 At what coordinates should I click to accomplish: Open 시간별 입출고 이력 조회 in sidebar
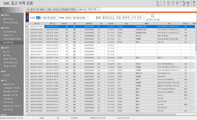pos(11,88)
